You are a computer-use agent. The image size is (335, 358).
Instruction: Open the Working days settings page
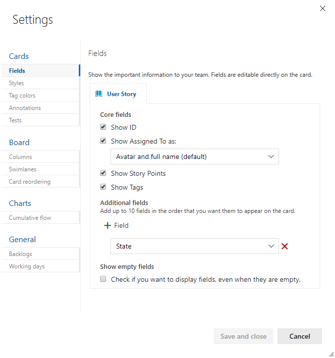coord(41,266)
